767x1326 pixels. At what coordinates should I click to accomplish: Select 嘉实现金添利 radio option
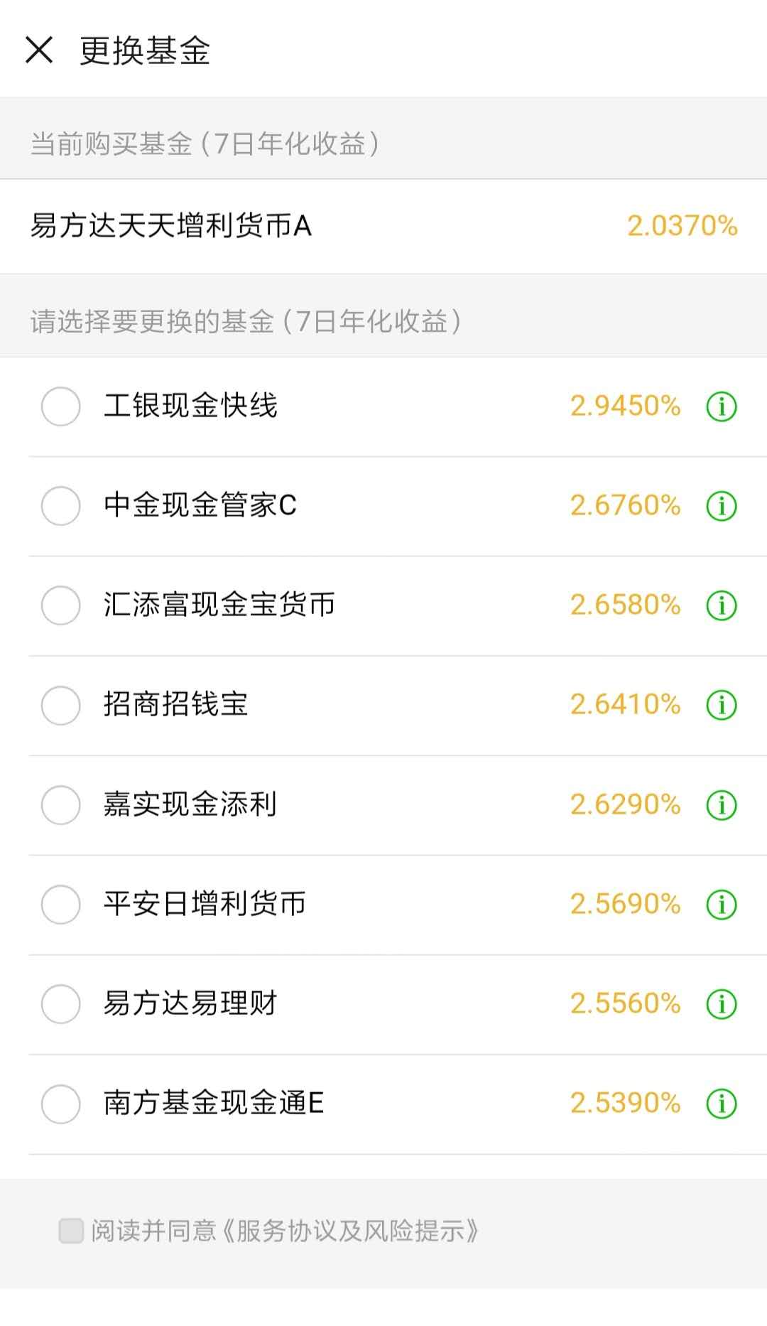pos(61,805)
